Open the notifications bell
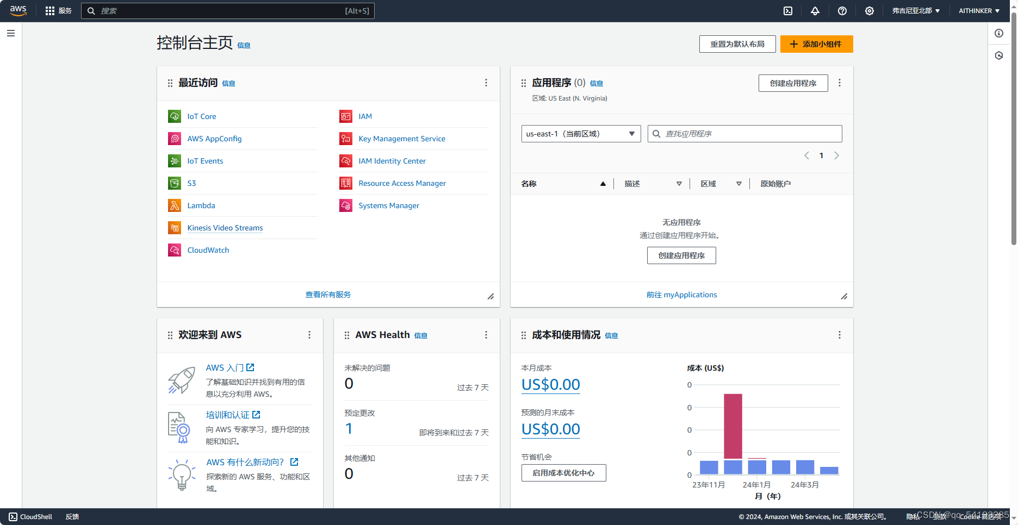 815,11
